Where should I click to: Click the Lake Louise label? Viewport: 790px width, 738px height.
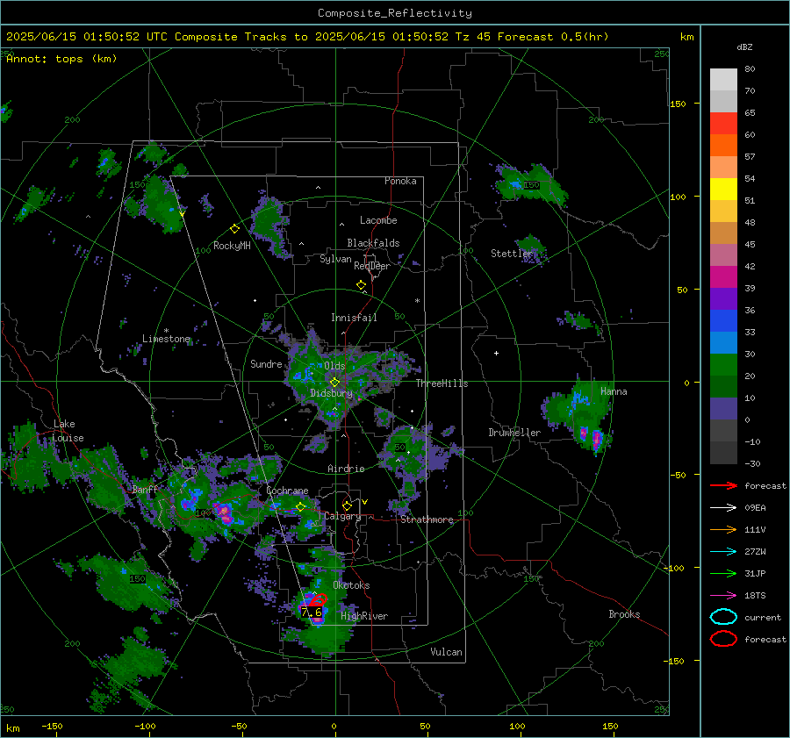(68, 431)
